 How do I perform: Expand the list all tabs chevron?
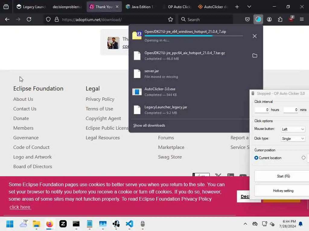[249, 7]
